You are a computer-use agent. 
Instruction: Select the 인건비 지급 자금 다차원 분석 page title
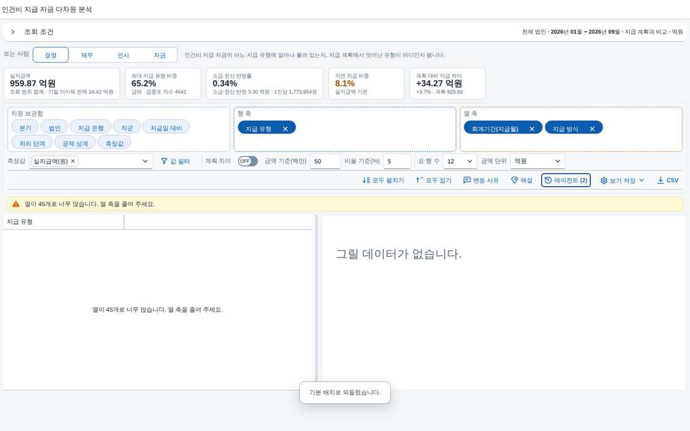click(46, 9)
